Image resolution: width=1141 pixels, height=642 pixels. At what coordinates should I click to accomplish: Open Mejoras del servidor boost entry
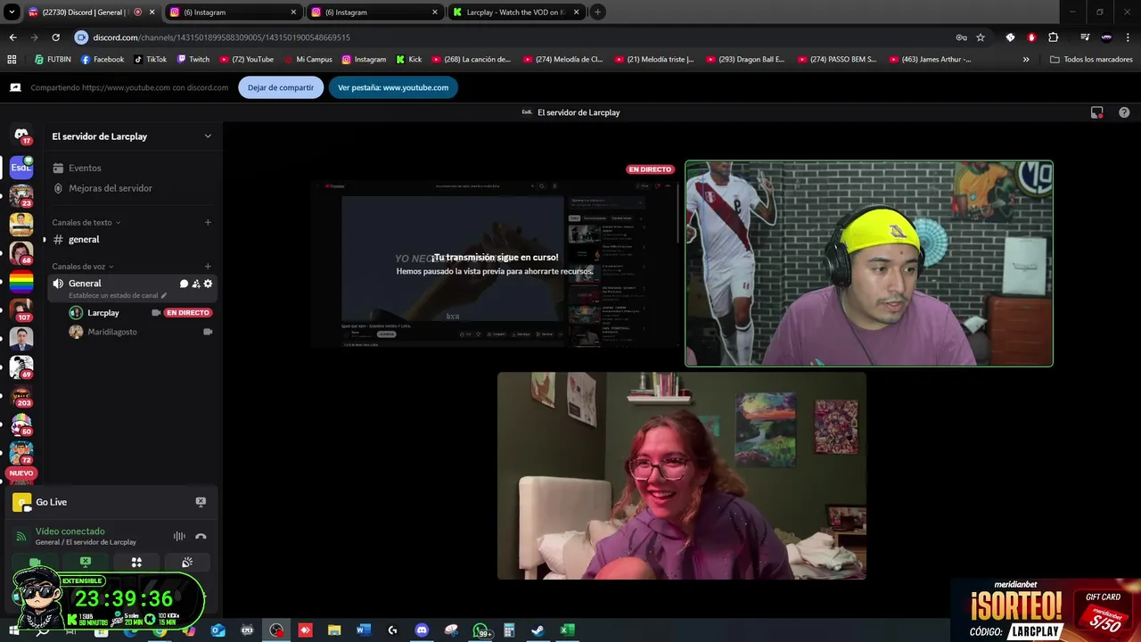click(134, 188)
